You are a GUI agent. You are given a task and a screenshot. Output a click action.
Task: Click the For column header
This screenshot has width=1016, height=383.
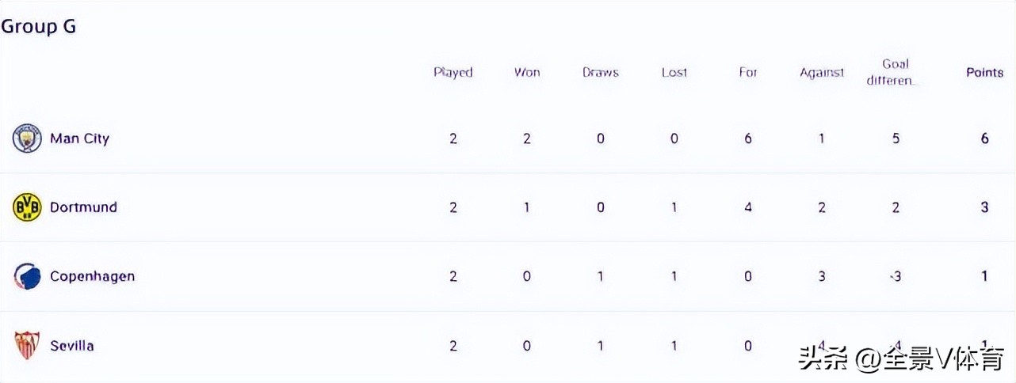point(748,72)
